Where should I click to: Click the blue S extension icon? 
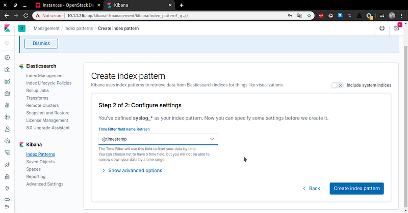click(x=340, y=16)
